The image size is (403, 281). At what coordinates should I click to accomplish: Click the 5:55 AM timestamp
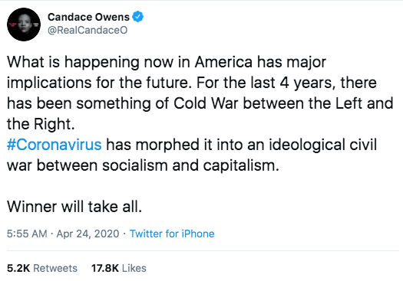27,234
